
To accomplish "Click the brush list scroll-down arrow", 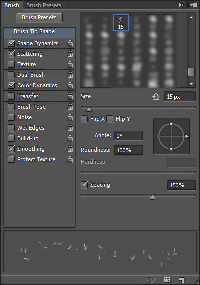I will [191, 84].
